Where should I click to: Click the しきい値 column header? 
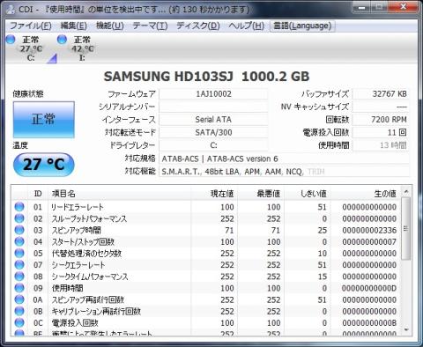pos(307,194)
